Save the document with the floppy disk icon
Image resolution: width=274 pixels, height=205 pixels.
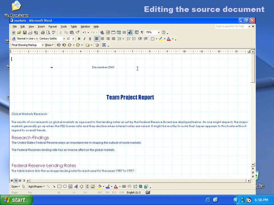click(x=25, y=32)
